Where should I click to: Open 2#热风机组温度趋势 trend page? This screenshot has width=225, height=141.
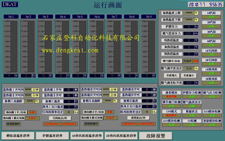tap(121, 136)
